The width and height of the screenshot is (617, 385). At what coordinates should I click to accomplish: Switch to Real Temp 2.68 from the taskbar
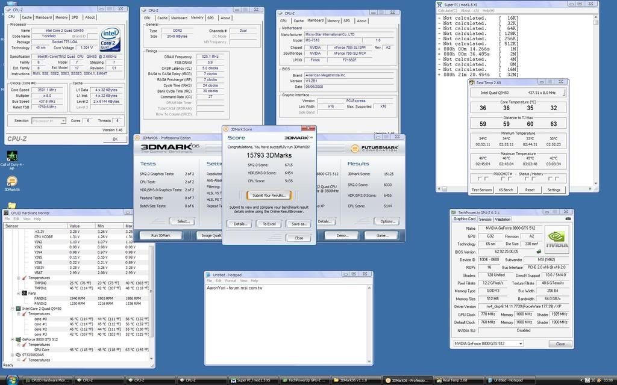click(459, 380)
